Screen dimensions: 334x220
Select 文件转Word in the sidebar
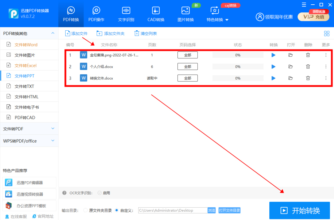tap(29, 45)
